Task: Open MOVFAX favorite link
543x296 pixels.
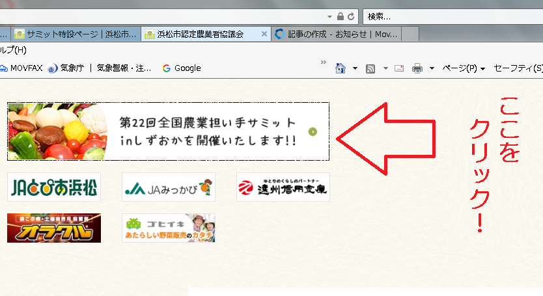Action: point(21,68)
